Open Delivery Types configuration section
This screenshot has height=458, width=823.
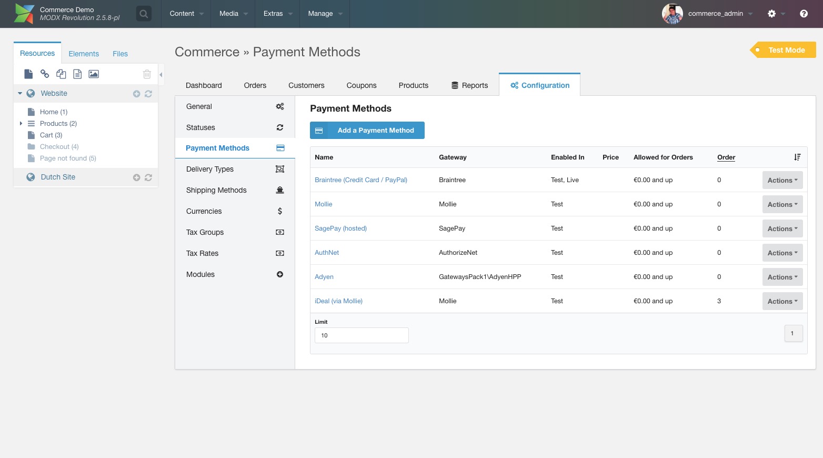pos(235,169)
